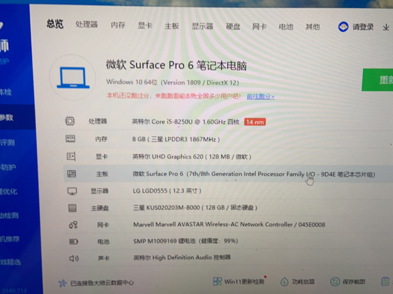
Task: Click the memory module icon
Action: click(70, 139)
